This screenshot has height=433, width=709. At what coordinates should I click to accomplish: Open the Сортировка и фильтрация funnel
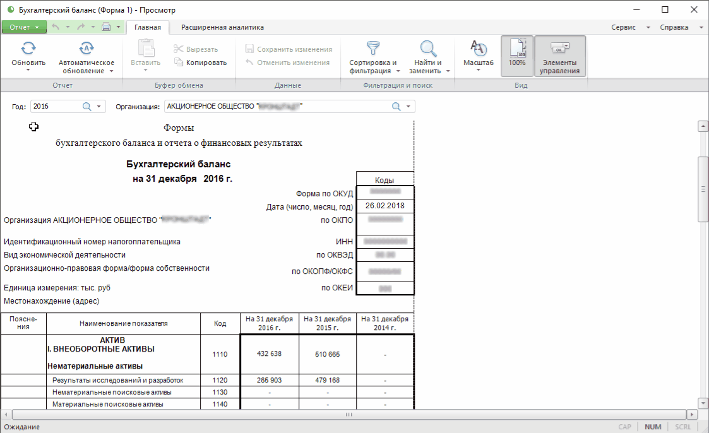372,48
